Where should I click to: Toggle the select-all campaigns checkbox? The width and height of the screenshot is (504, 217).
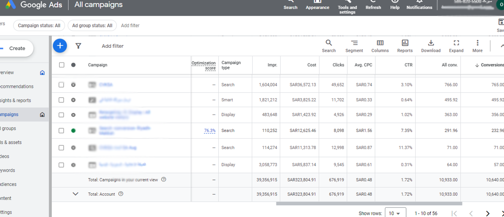coord(62,65)
